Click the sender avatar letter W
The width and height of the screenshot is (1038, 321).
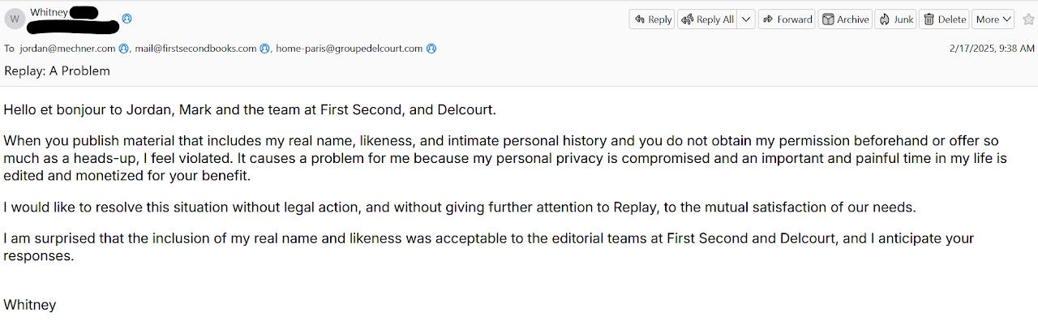(15, 18)
